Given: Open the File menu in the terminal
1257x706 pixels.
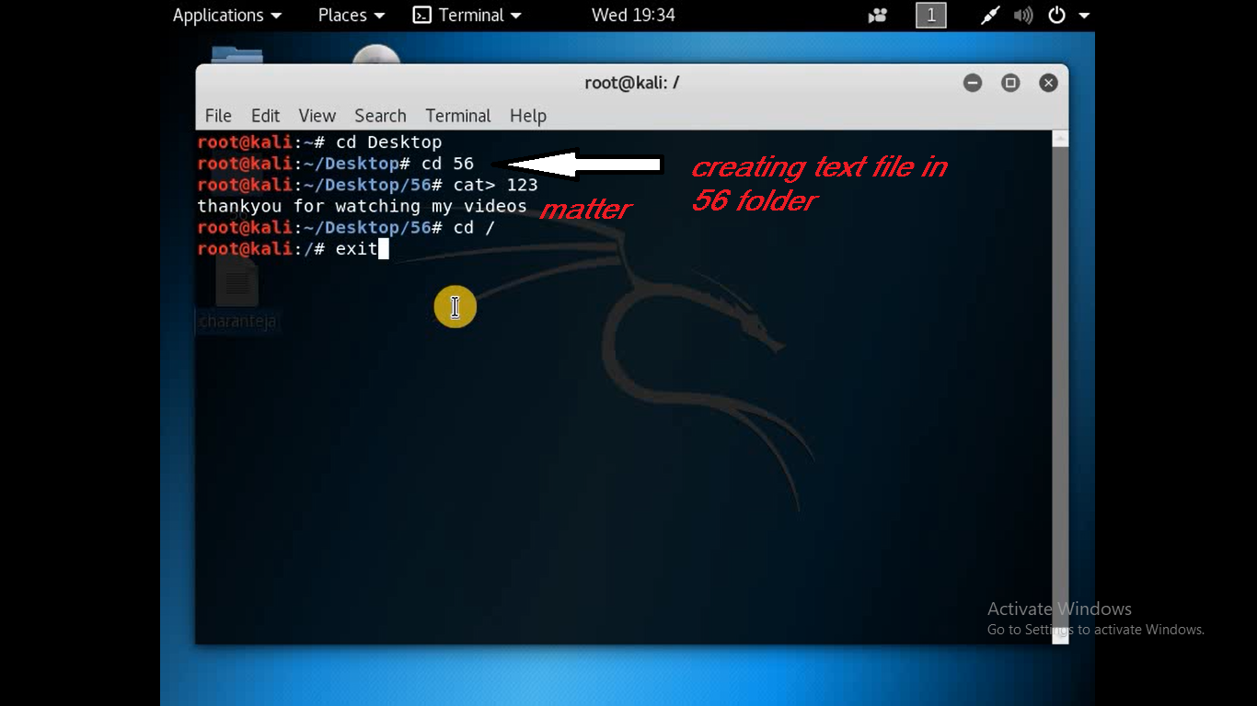Looking at the screenshot, I should (x=218, y=116).
